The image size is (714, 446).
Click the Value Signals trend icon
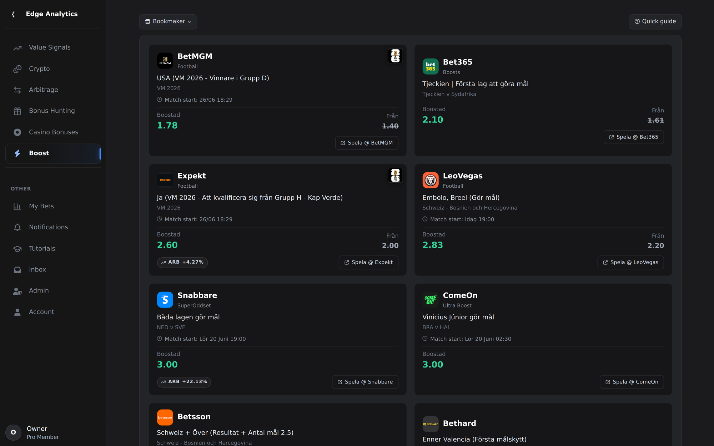[17, 48]
